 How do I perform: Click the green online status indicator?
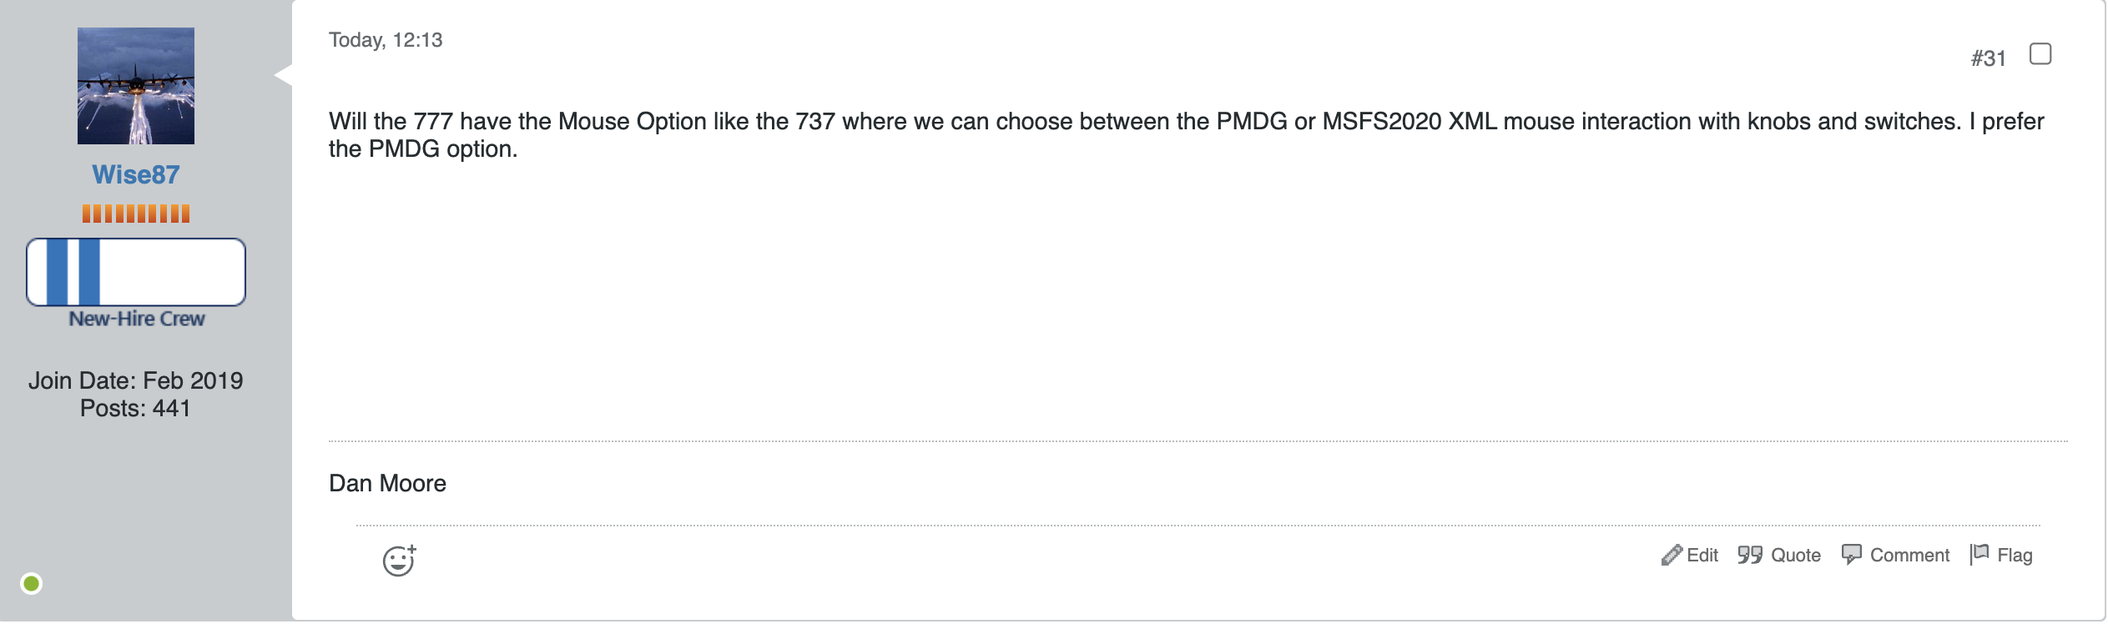pos(32,584)
